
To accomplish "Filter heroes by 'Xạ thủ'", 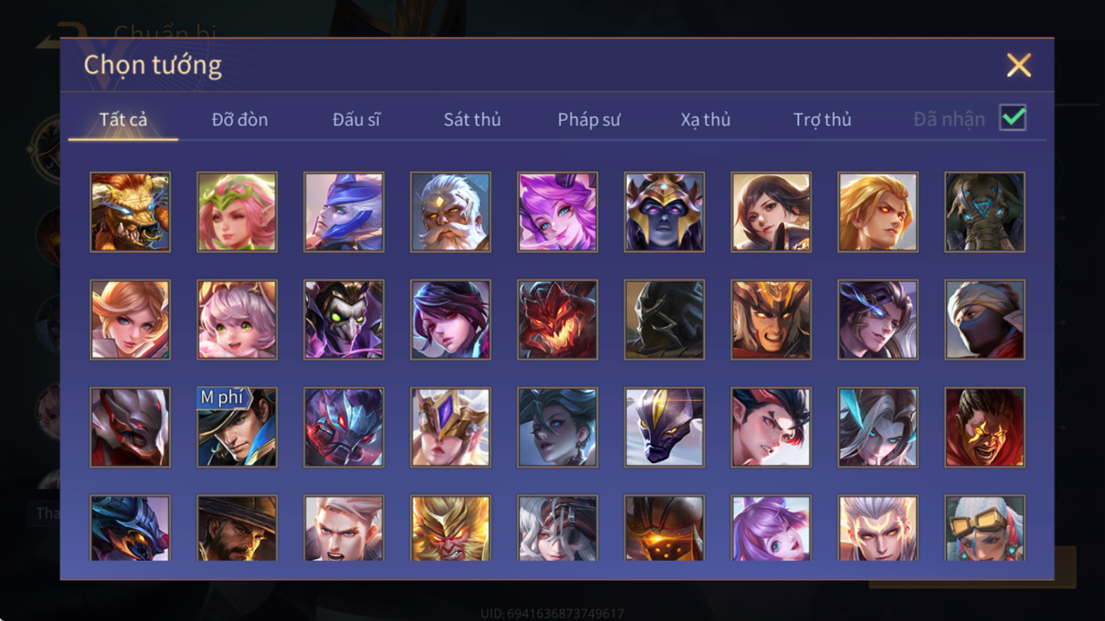I will coord(705,119).
